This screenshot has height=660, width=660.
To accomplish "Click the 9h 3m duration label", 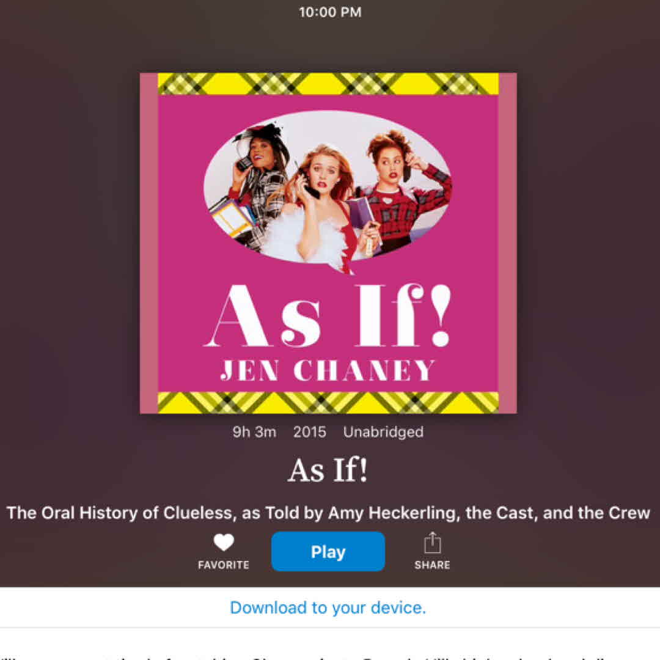I will (x=254, y=432).
